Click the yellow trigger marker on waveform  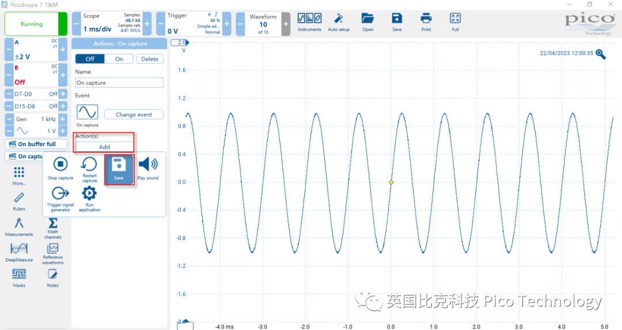[x=391, y=183]
